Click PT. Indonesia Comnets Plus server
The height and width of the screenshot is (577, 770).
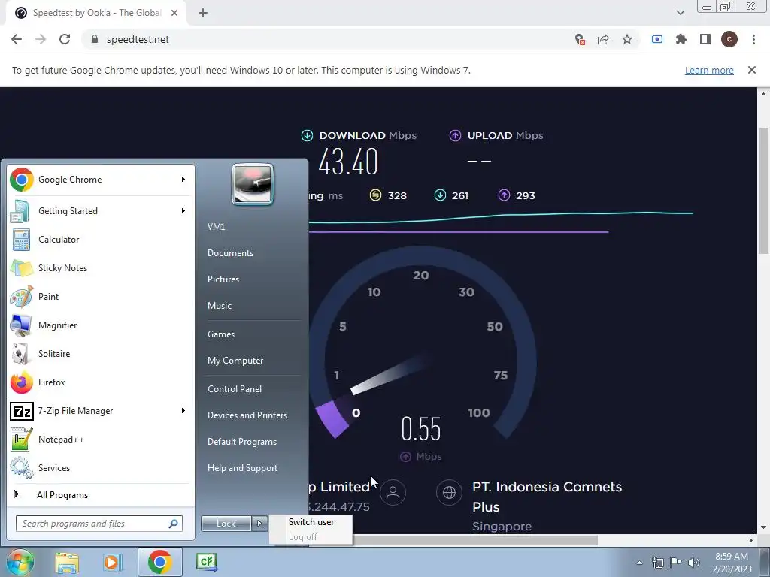pyautogui.click(x=547, y=497)
